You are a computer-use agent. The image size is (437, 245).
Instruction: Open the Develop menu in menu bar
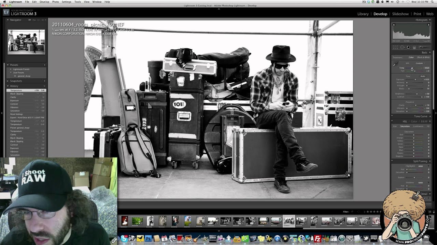(44, 2)
